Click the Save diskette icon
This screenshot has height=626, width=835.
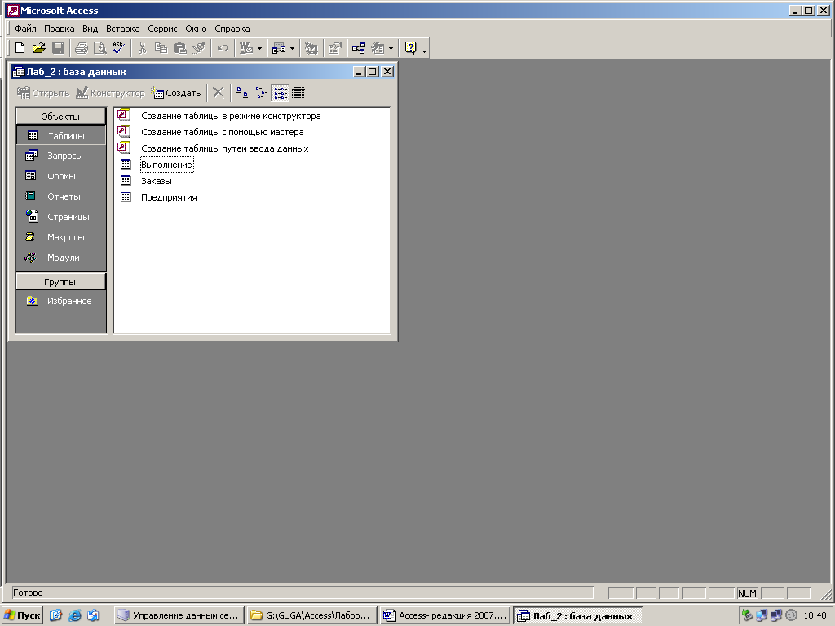click(x=58, y=48)
